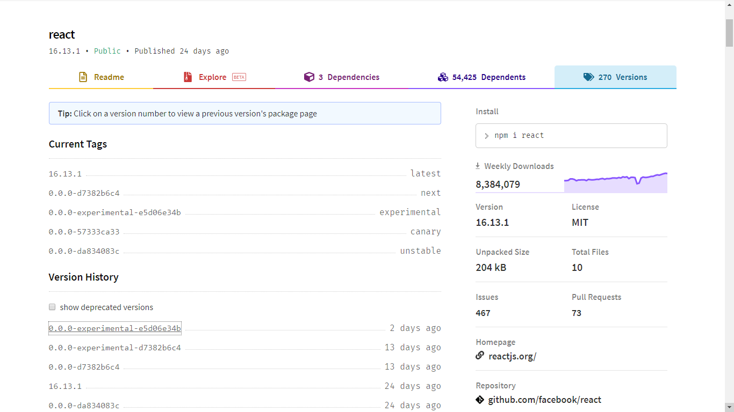Click the 'Public' label under package name
Screen dimensions: 734x412
[x=107, y=51]
